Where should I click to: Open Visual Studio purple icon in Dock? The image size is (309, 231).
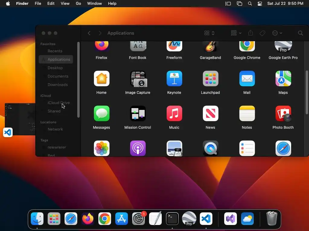[230, 219]
